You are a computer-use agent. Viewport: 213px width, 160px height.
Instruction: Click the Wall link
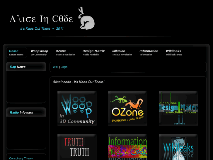[x=55, y=67]
